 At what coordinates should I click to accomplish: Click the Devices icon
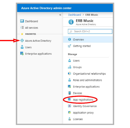click(69, 93)
